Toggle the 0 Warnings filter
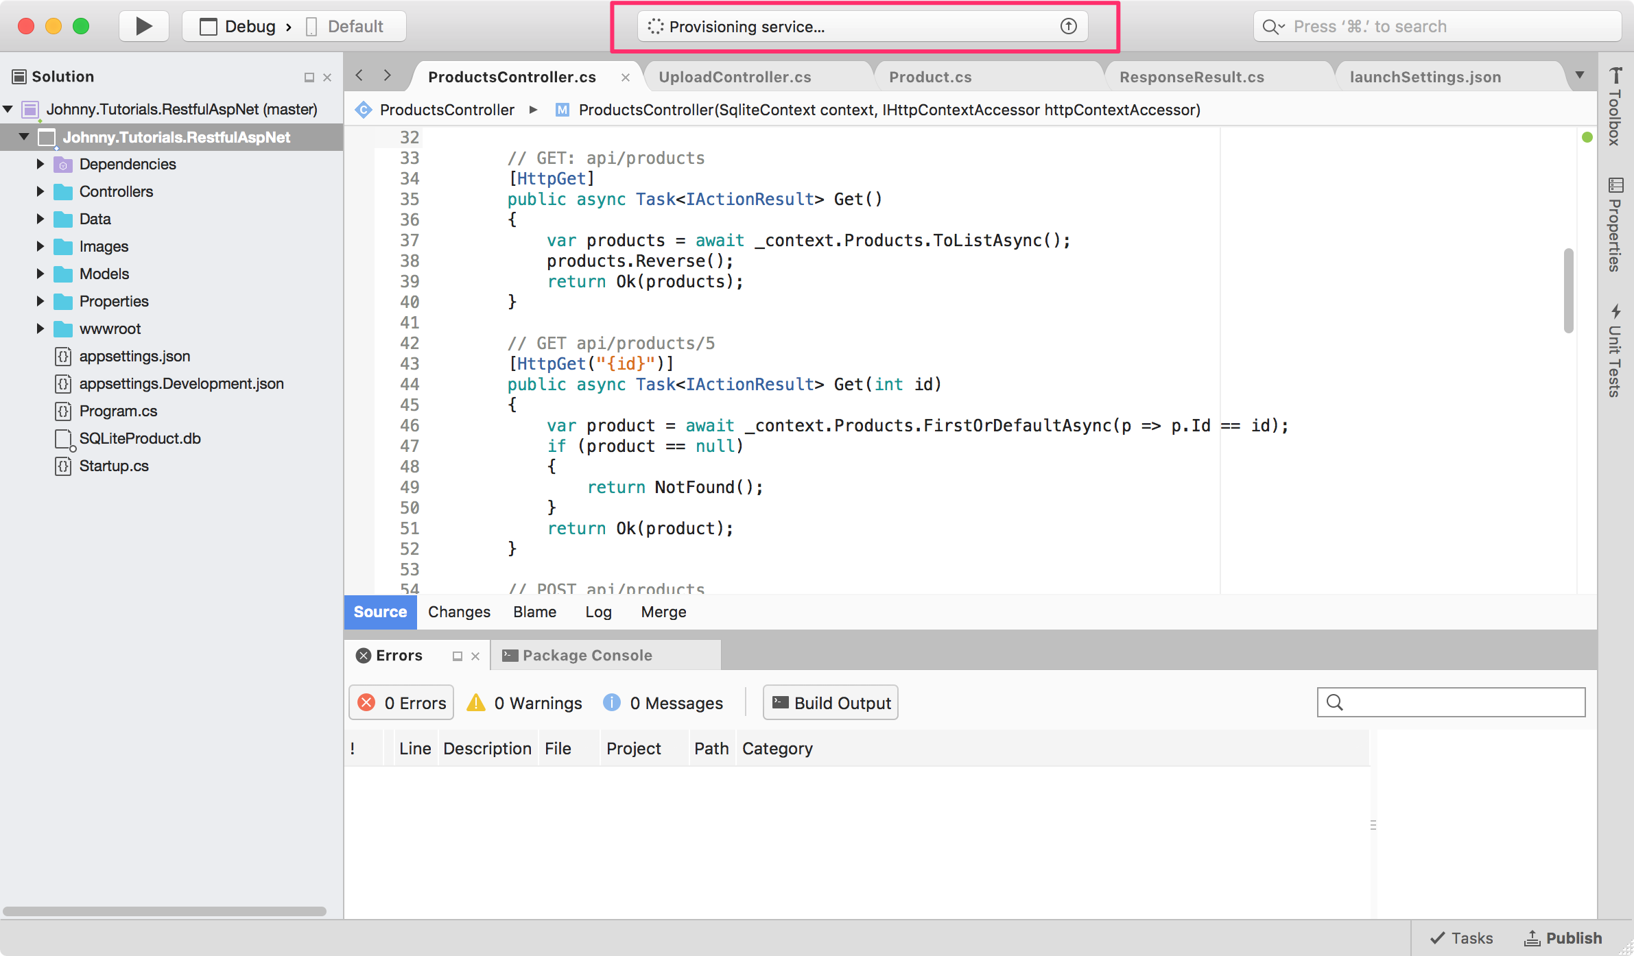 click(x=524, y=703)
